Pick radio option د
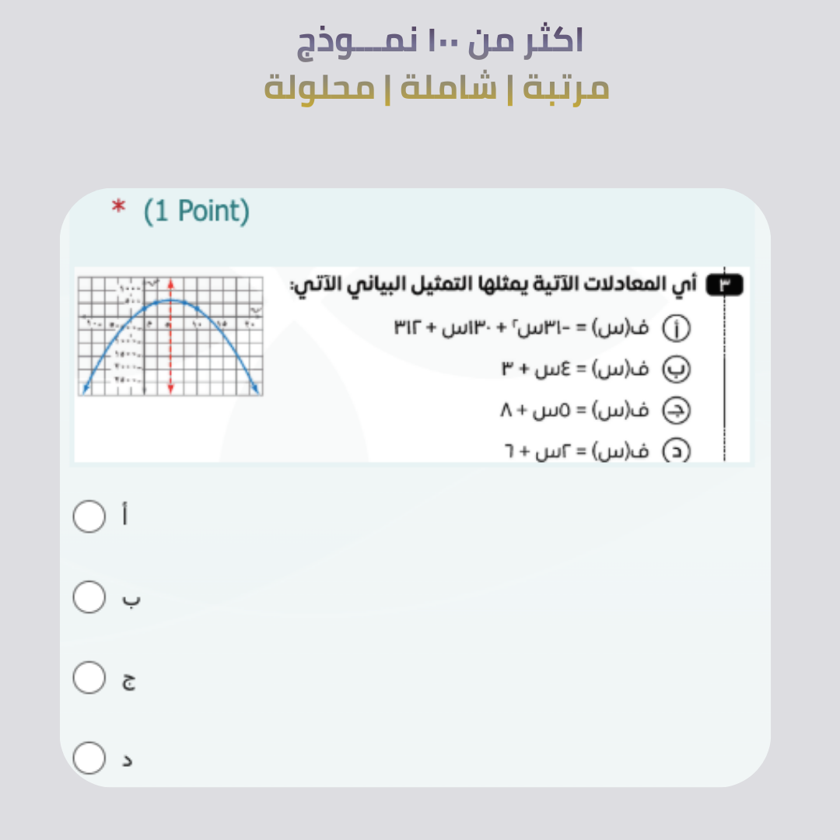 coord(89,758)
